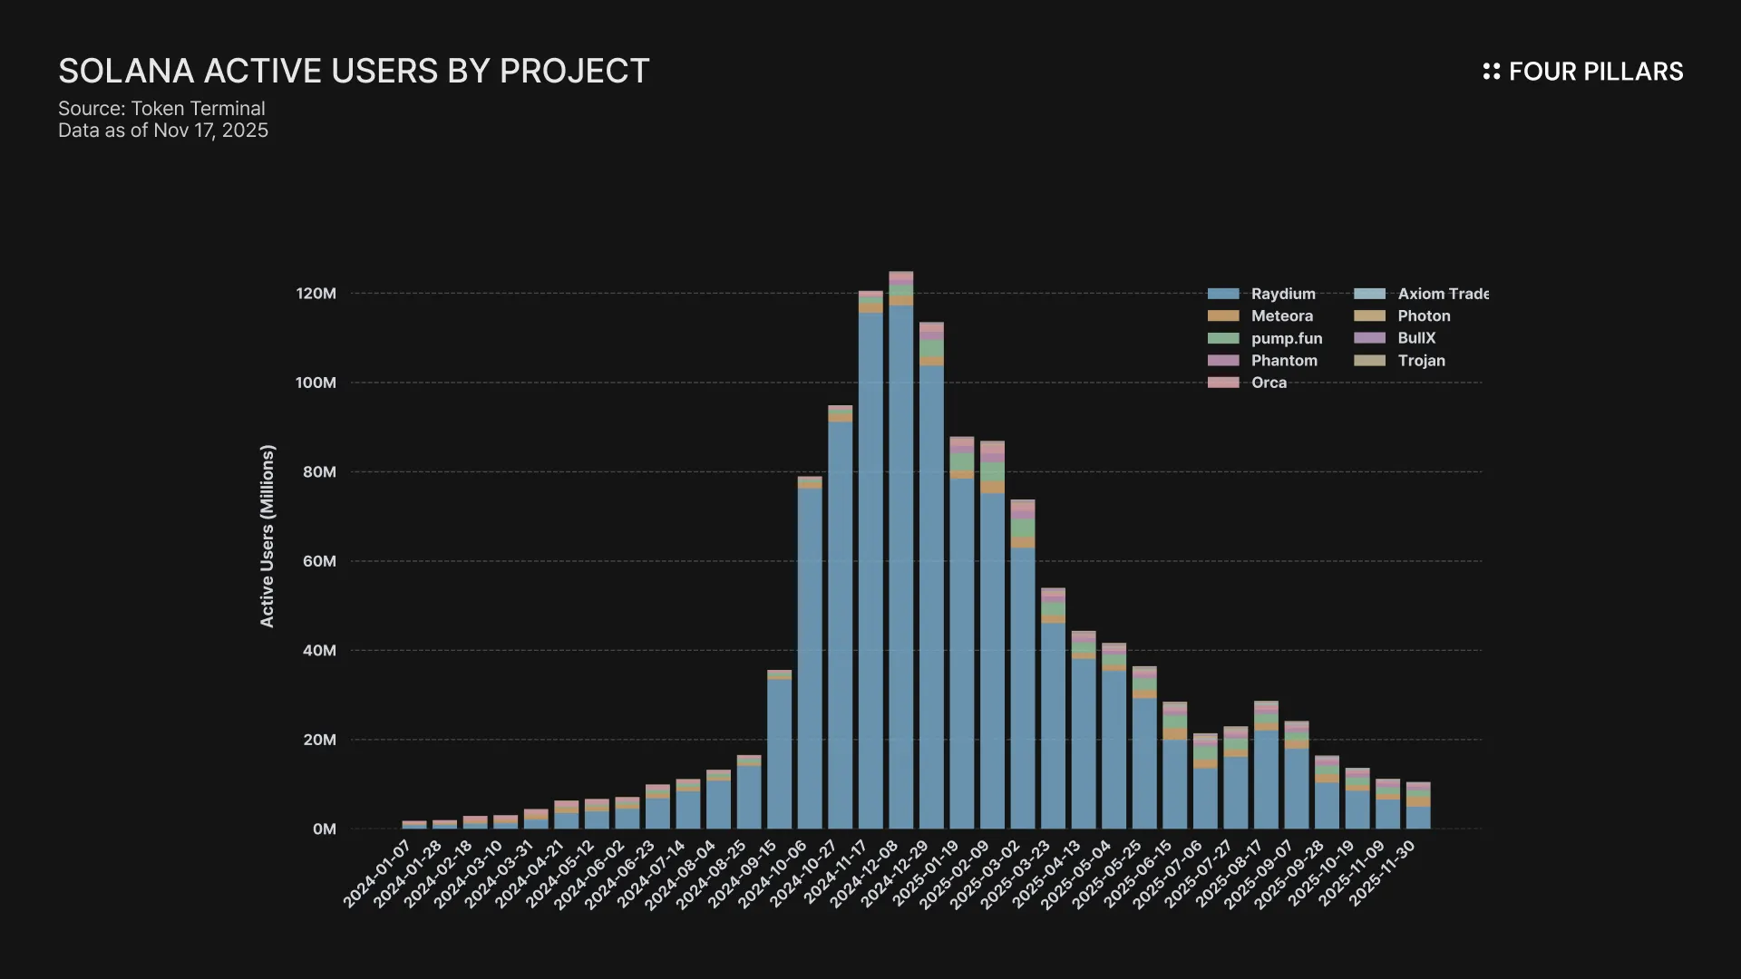Toggle the Photon legend entry
1741x979 pixels.
pos(1424,316)
